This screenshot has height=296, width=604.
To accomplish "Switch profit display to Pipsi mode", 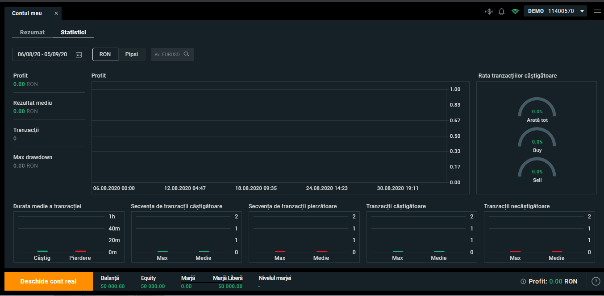I will 132,54.
